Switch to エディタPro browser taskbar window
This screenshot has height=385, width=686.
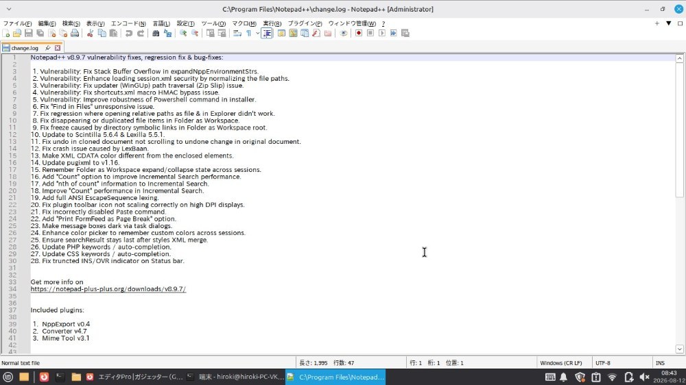134,377
